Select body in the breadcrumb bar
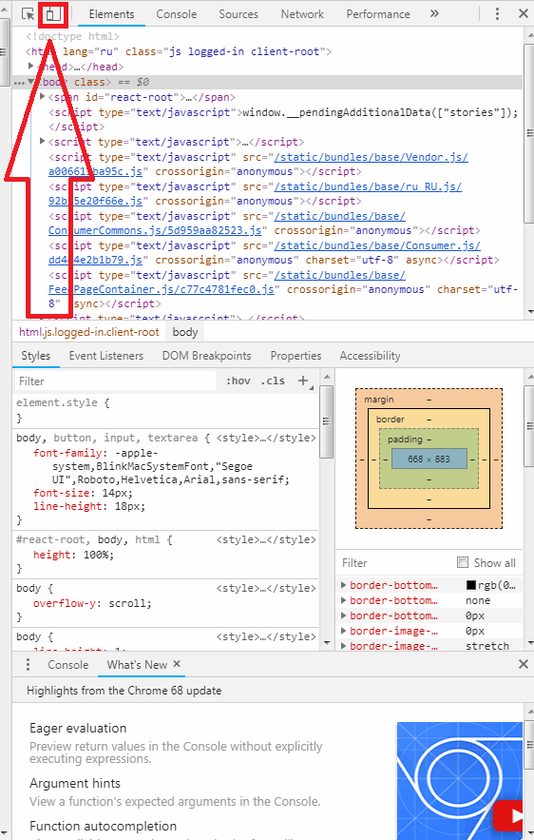534x840 pixels. click(x=185, y=332)
